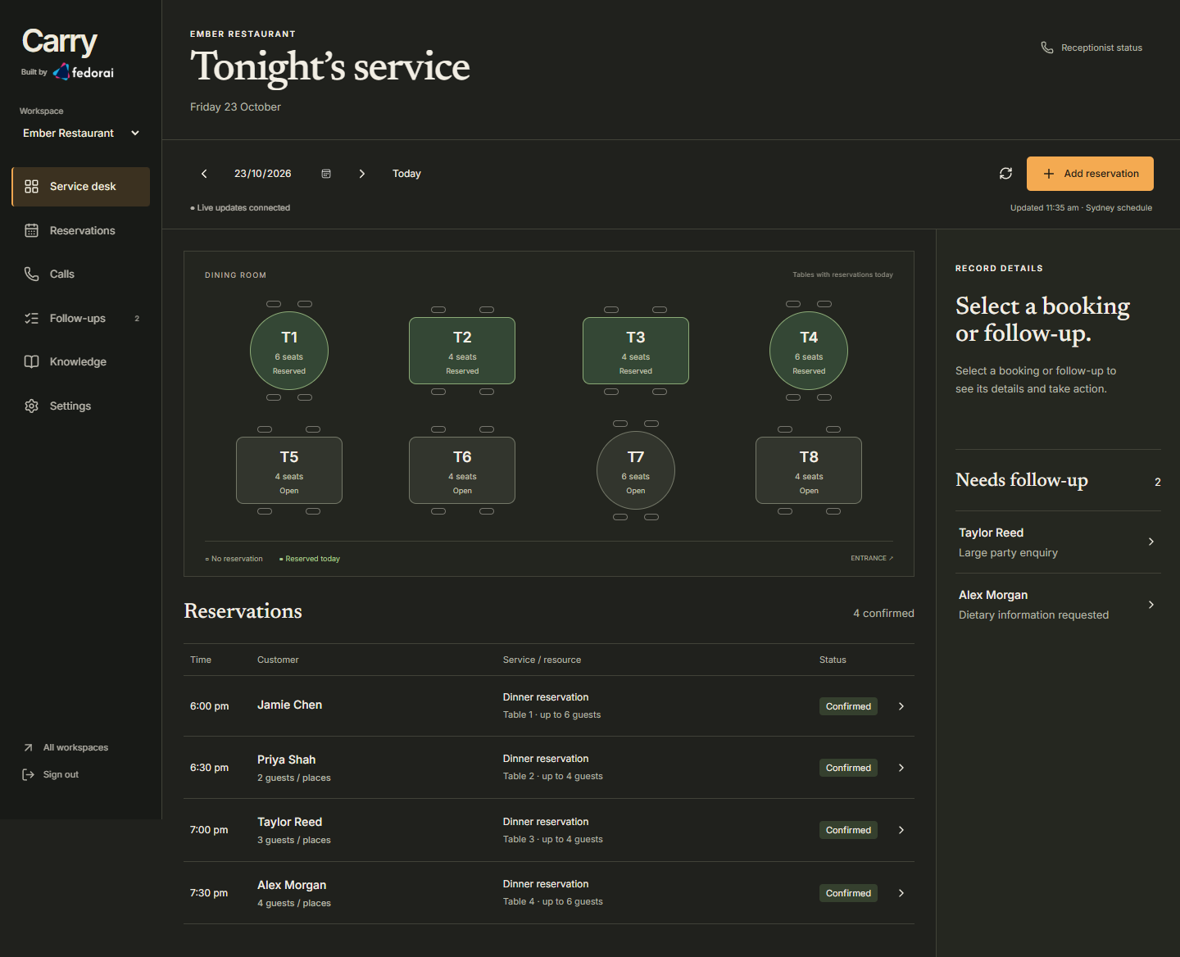Select table T1 in the dining room

(289, 351)
